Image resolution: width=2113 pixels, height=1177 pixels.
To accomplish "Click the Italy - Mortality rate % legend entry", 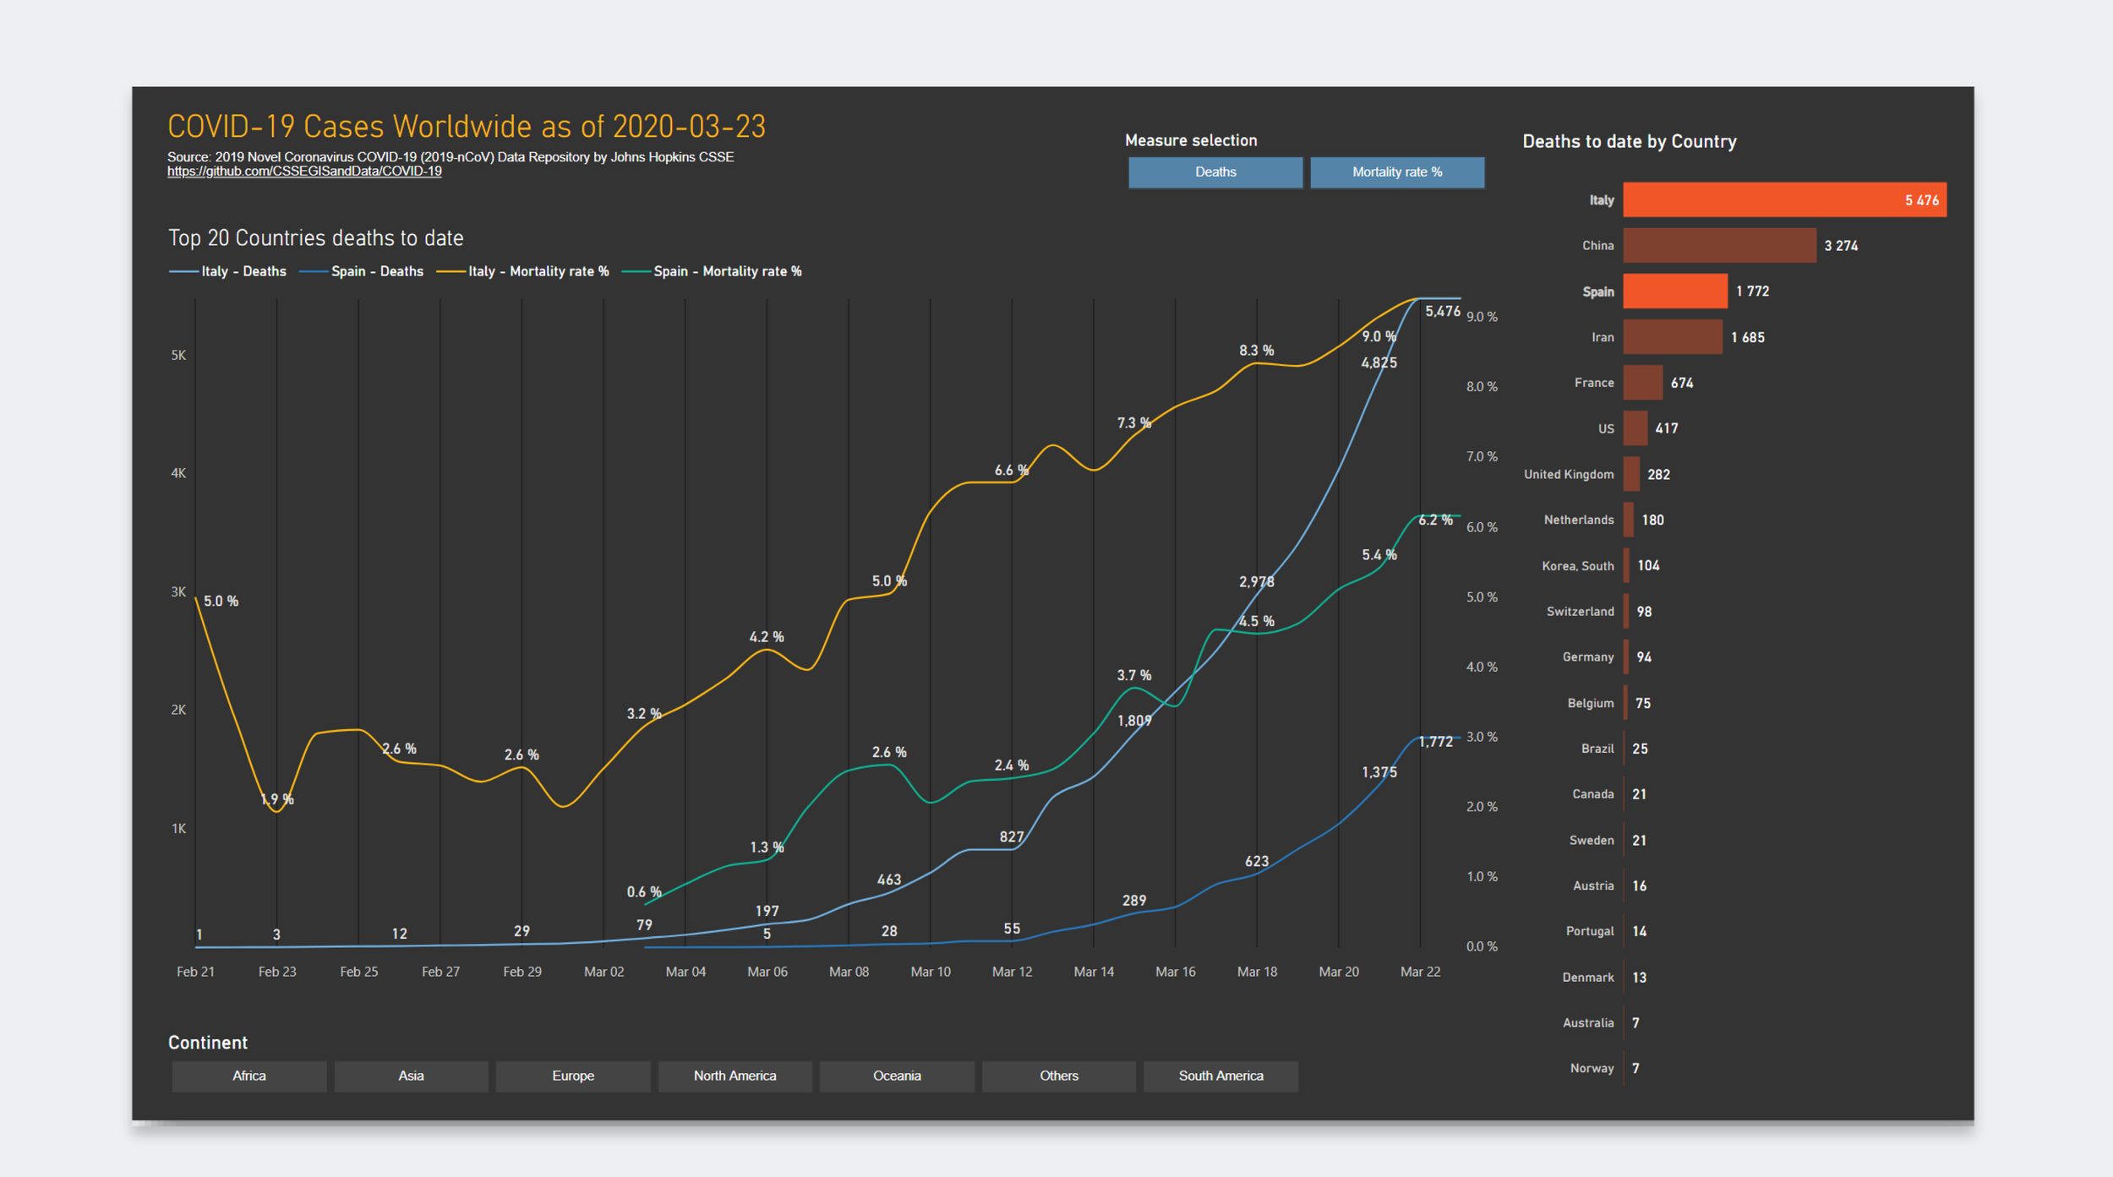I will point(538,271).
